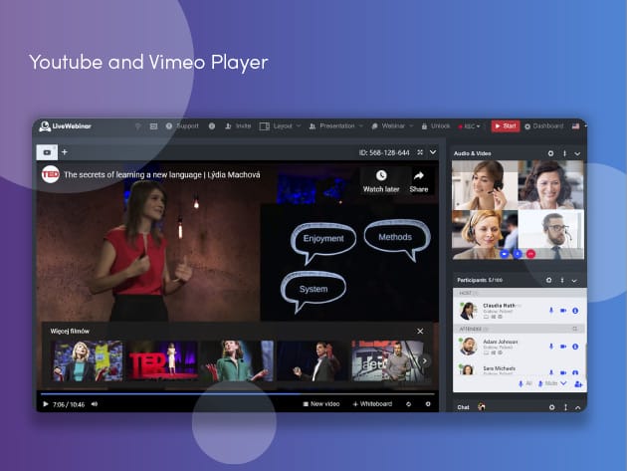Image resolution: width=627 pixels, height=471 pixels.
Task: Click the video player settings gear
Action: coord(428,404)
